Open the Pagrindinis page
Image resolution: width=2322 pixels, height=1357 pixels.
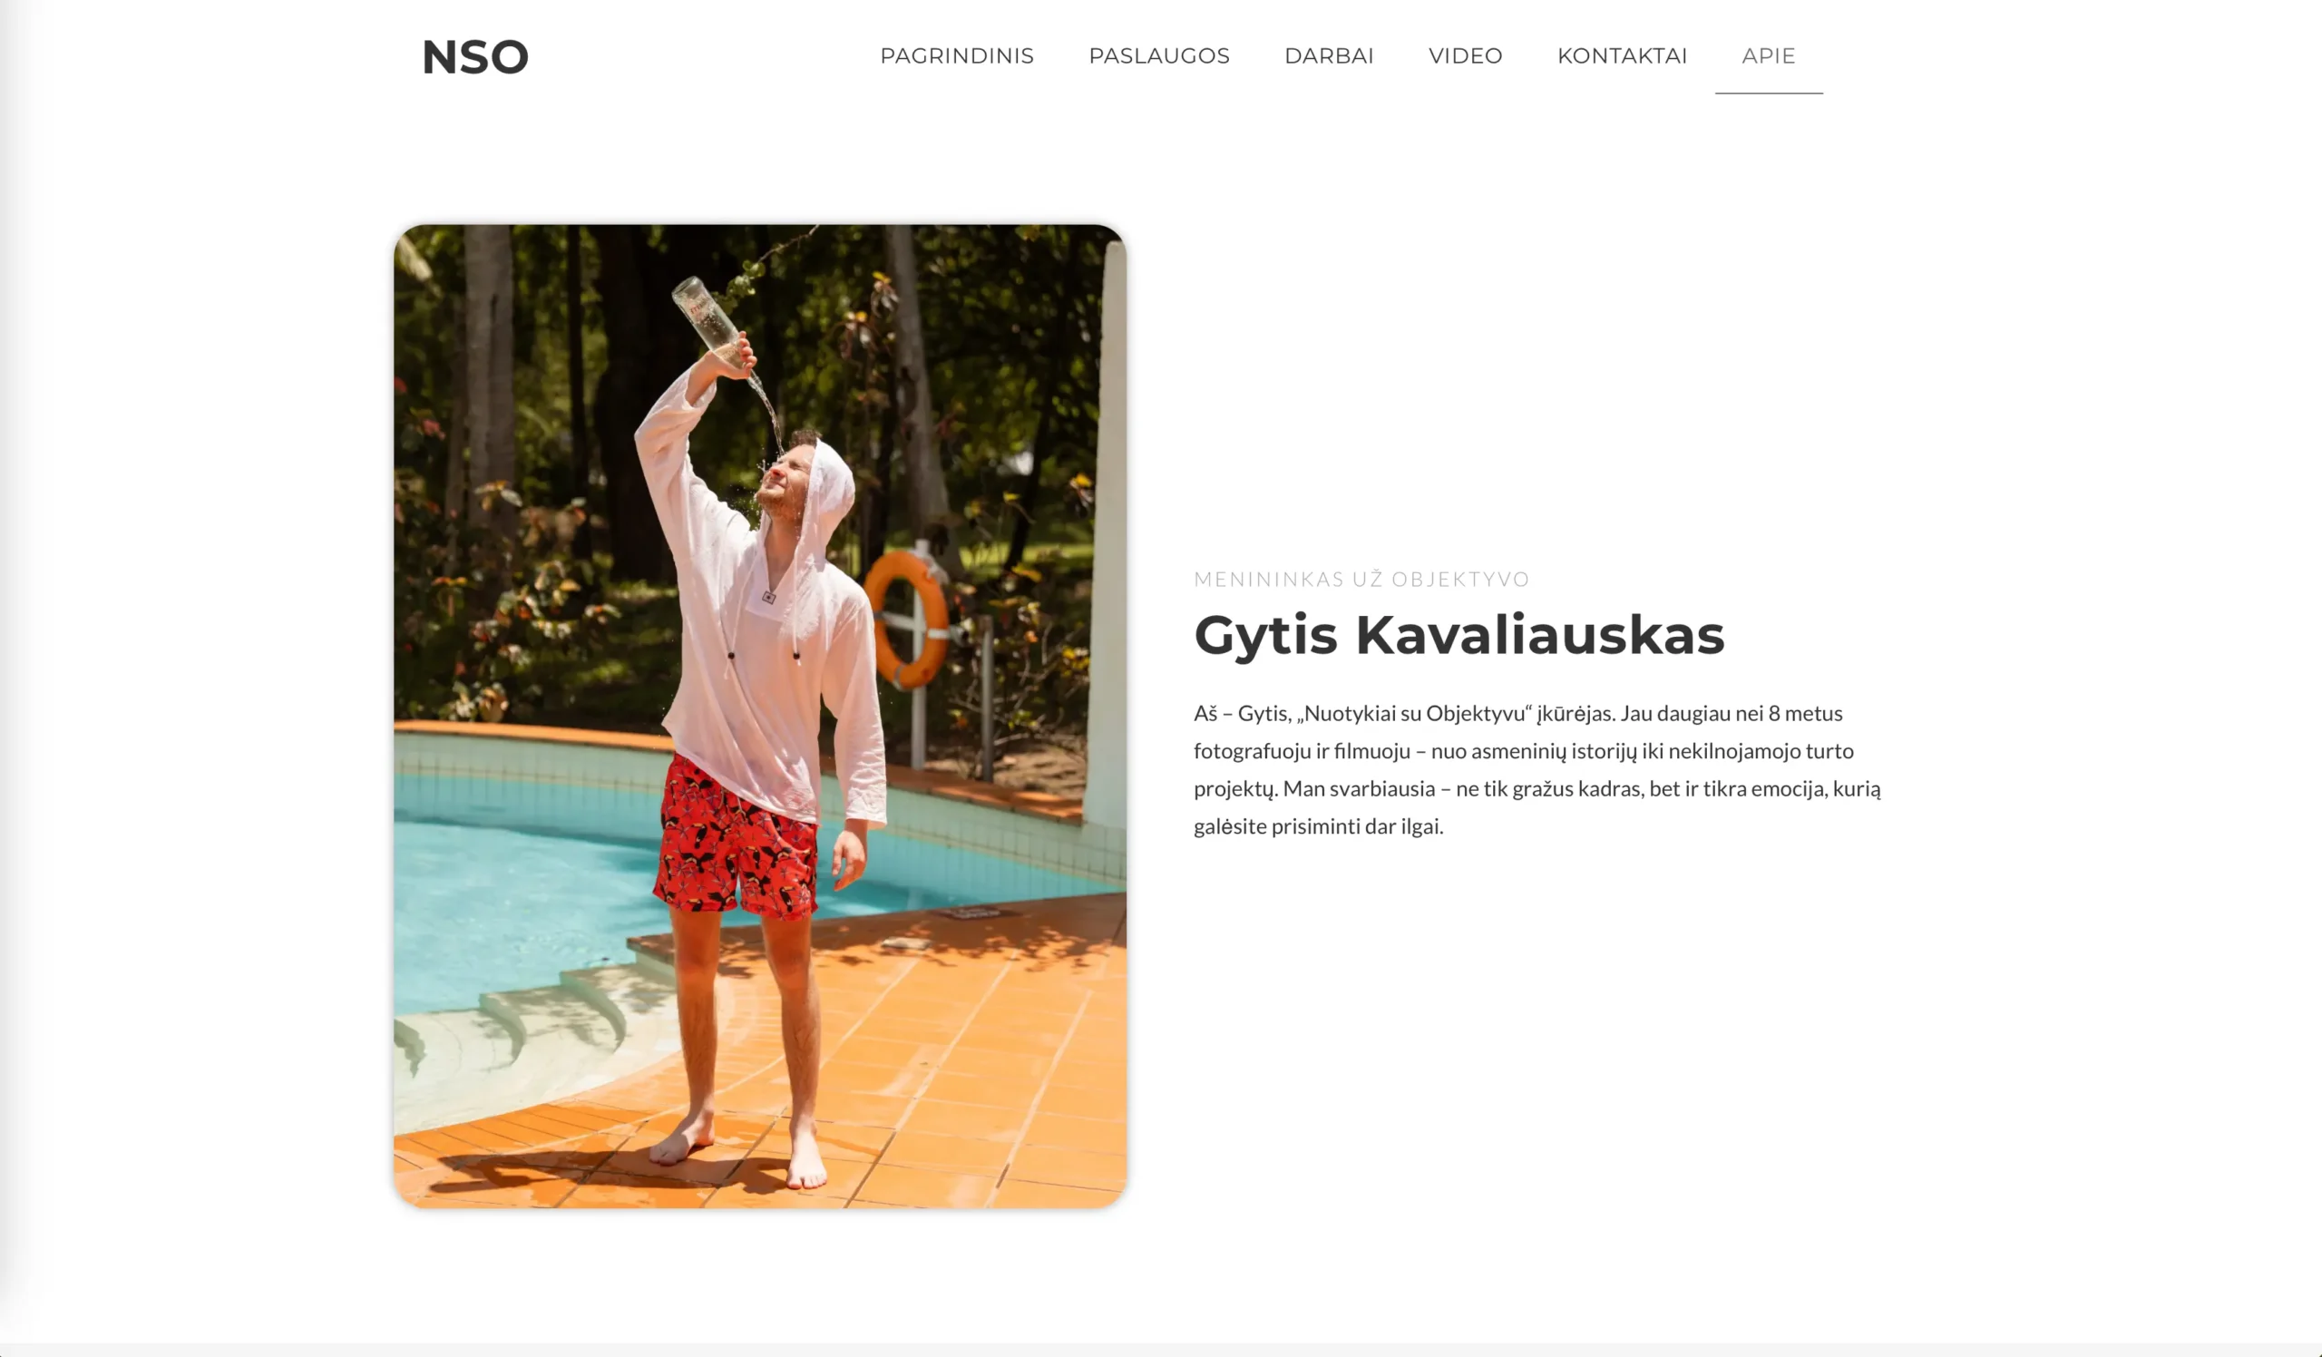pos(956,56)
